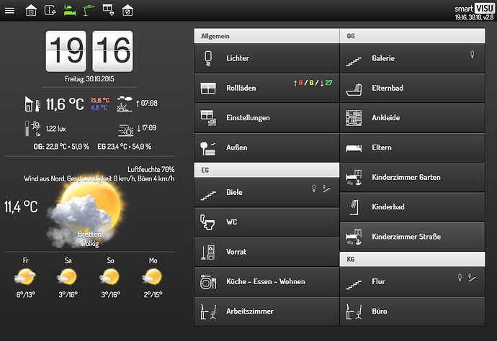Open Einstellungen page
This screenshot has height=341, width=497.
tap(267, 118)
